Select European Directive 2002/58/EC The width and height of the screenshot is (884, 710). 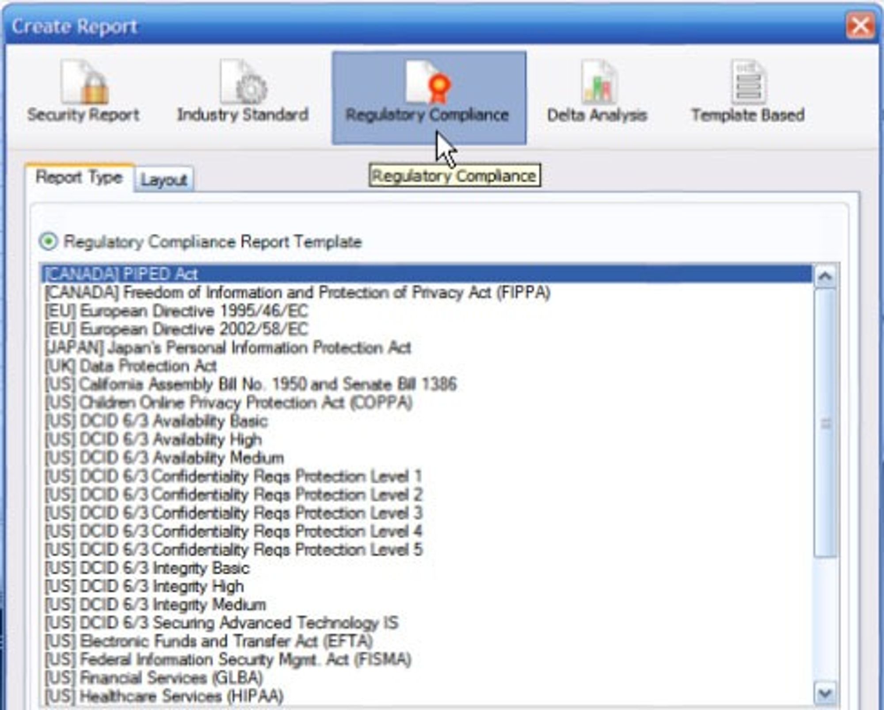[427, 329]
